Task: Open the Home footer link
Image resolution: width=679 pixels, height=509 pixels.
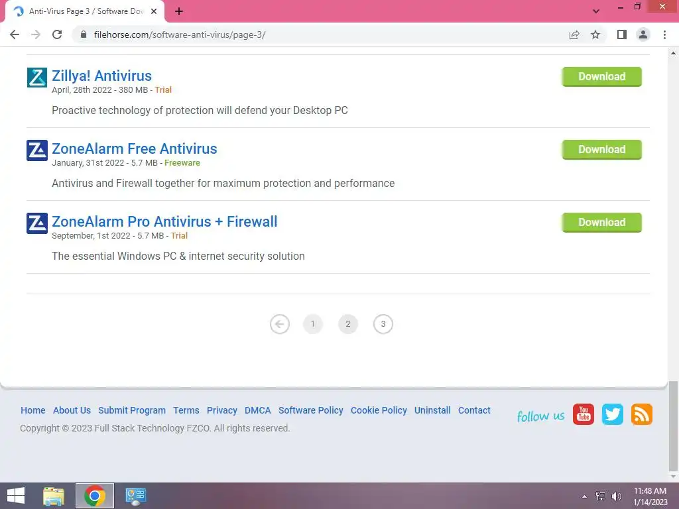Action: point(33,410)
